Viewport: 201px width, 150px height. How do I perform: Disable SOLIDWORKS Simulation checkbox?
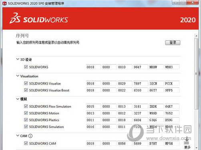(26, 126)
